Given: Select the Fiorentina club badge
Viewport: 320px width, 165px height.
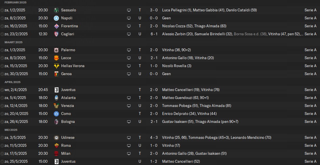Looking at the screenshot, I should pos(56,26).
